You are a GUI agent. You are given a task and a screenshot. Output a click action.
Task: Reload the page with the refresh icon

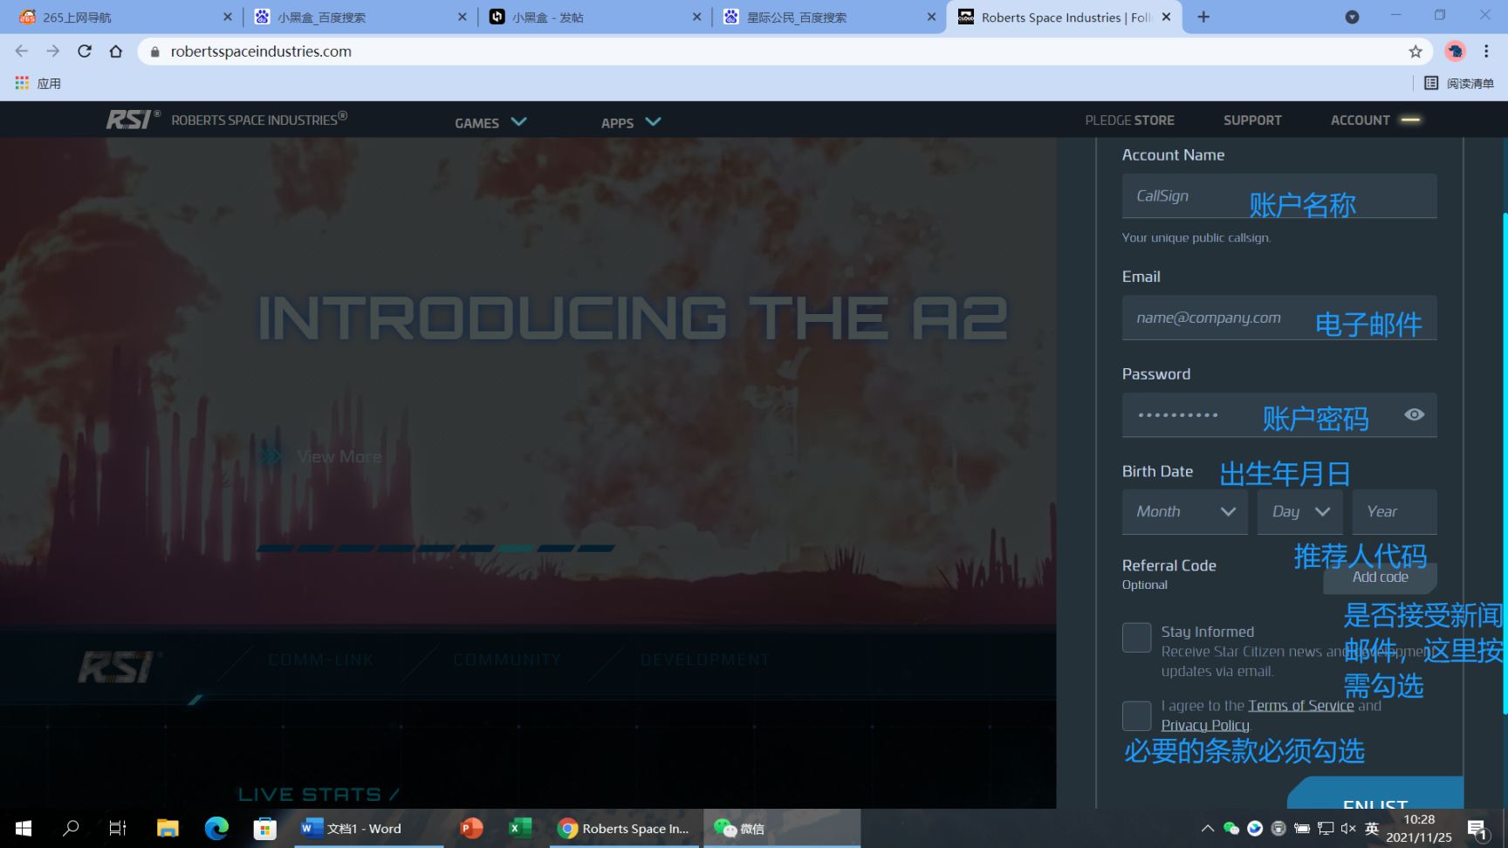(85, 51)
